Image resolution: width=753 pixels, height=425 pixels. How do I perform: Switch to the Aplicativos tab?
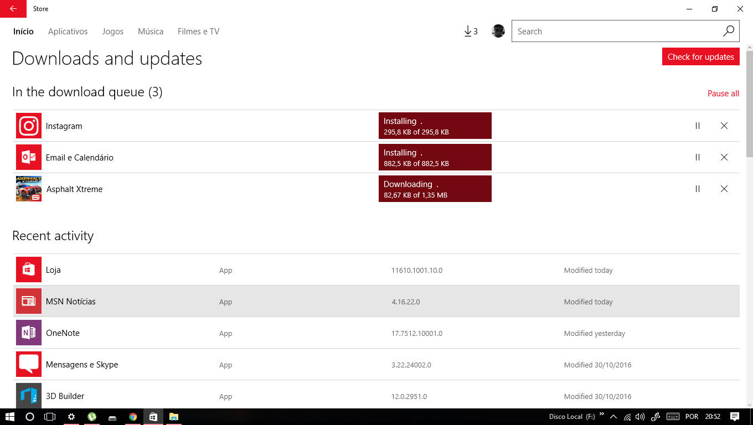pyautogui.click(x=68, y=32)
